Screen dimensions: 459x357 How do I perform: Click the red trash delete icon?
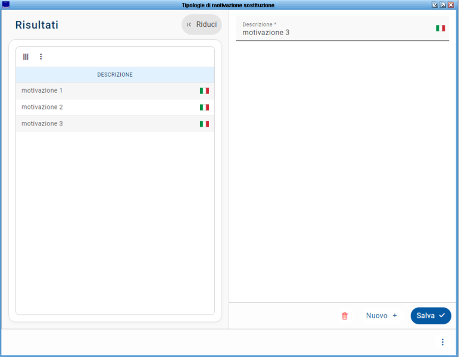345,316
